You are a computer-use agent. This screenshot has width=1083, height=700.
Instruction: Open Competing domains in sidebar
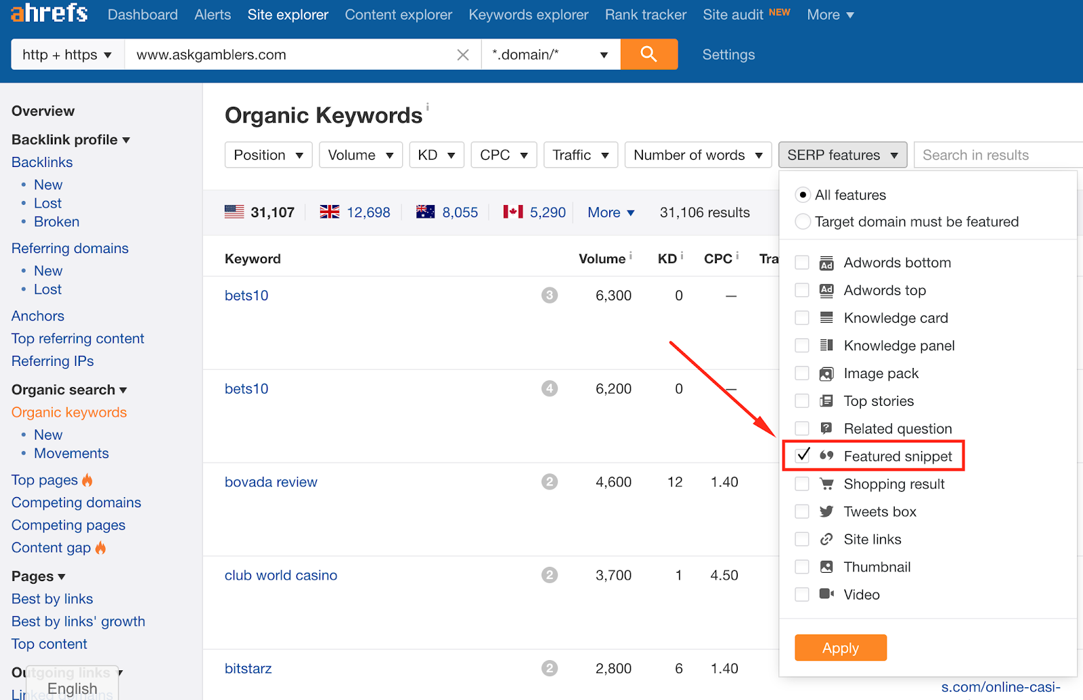76,503
